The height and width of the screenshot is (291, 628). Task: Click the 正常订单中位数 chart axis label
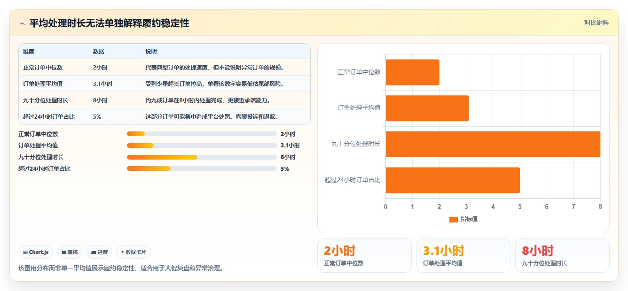(359, 72)
